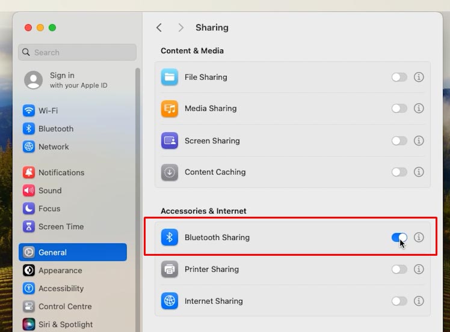Click the Control Centre sidebar icon
450x332 pixels.
(29, 307)
